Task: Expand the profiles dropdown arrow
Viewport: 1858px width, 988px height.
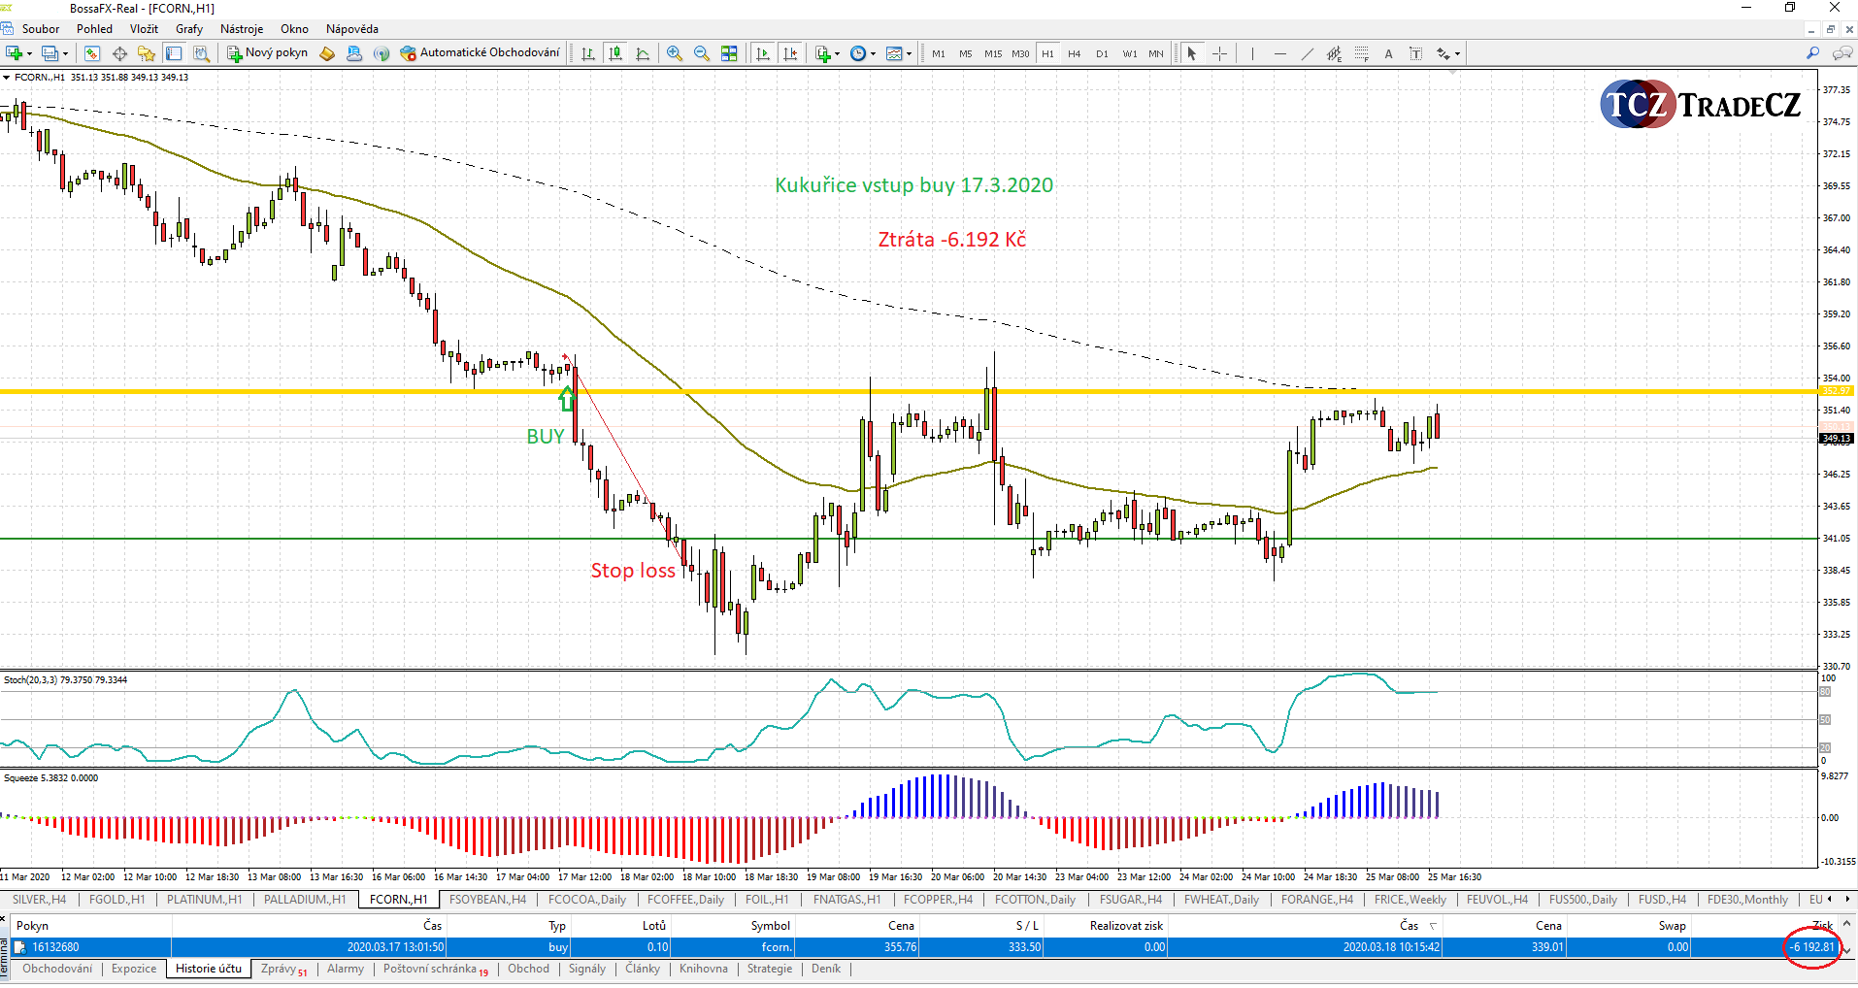Action: tap(66, 54)
